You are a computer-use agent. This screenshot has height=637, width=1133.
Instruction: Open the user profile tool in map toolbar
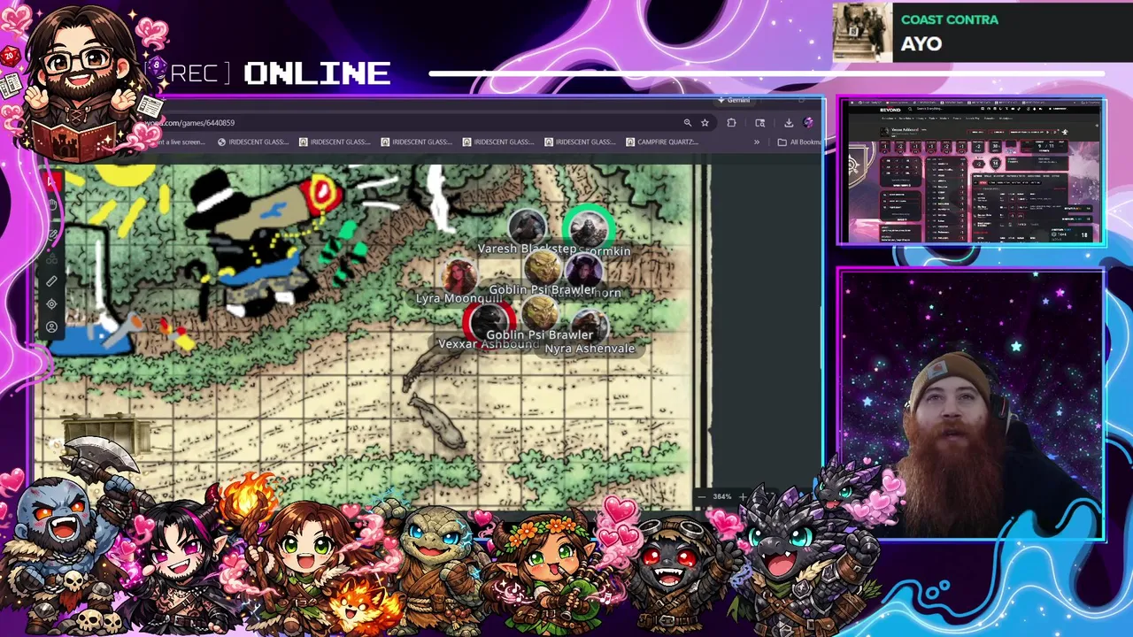click(x=51, y=327)
